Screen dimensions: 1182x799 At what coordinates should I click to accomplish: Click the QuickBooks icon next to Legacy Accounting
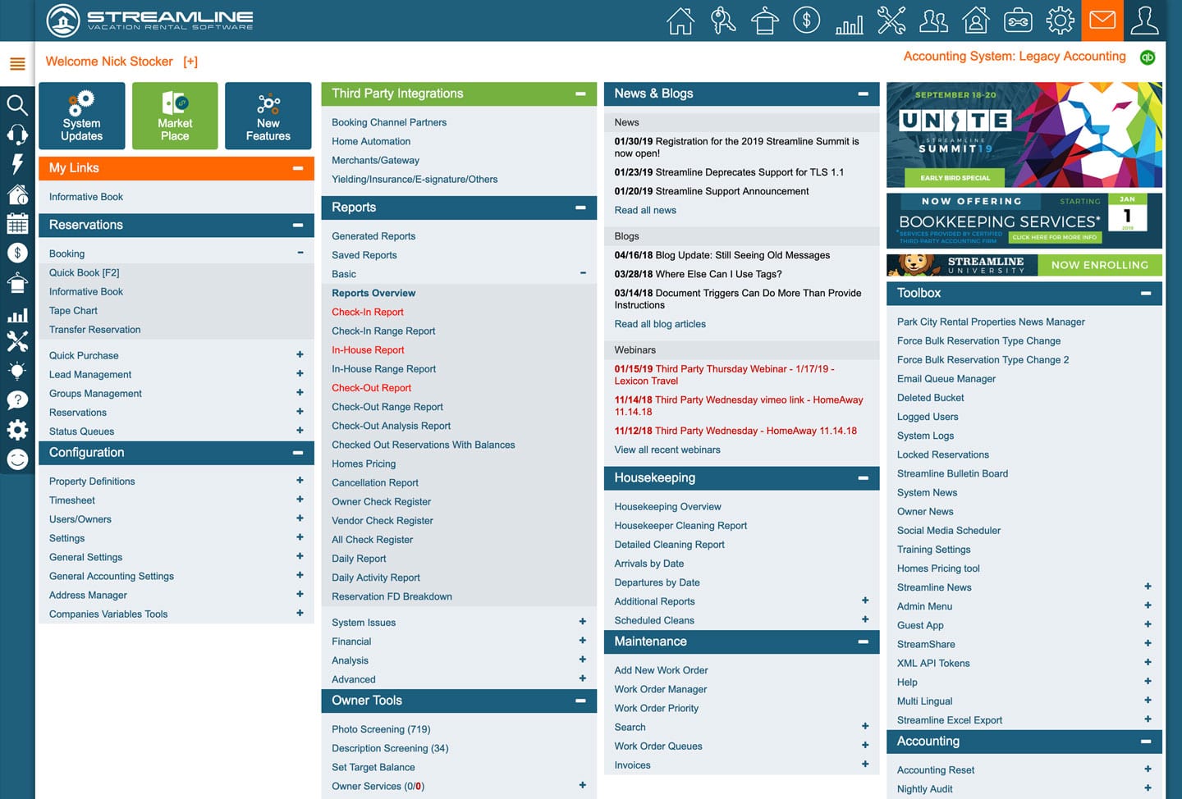1147,57
